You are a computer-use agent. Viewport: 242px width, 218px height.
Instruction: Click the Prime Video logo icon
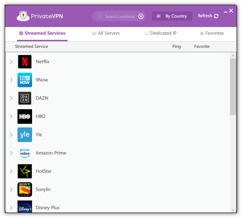point(25,153)
